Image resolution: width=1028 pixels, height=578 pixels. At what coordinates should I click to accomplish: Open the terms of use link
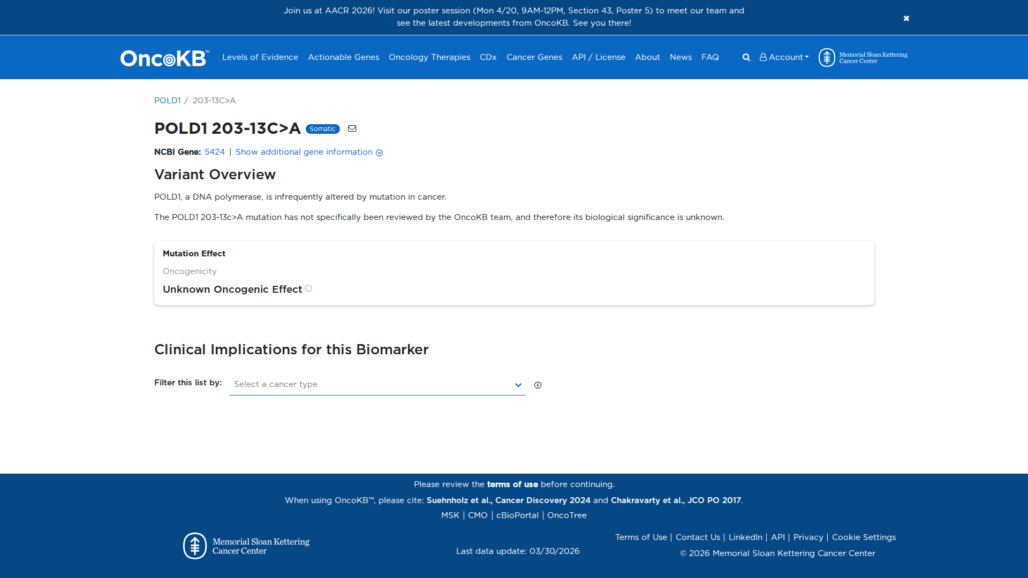coord(512,484)
